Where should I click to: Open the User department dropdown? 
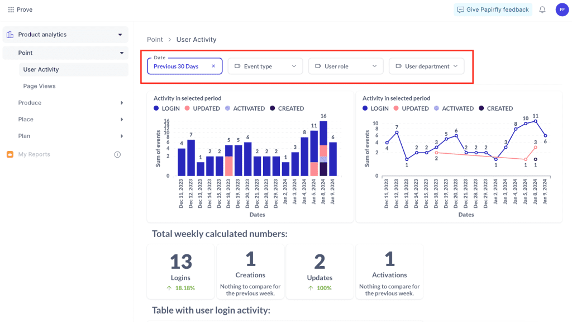tap(426, 66)
